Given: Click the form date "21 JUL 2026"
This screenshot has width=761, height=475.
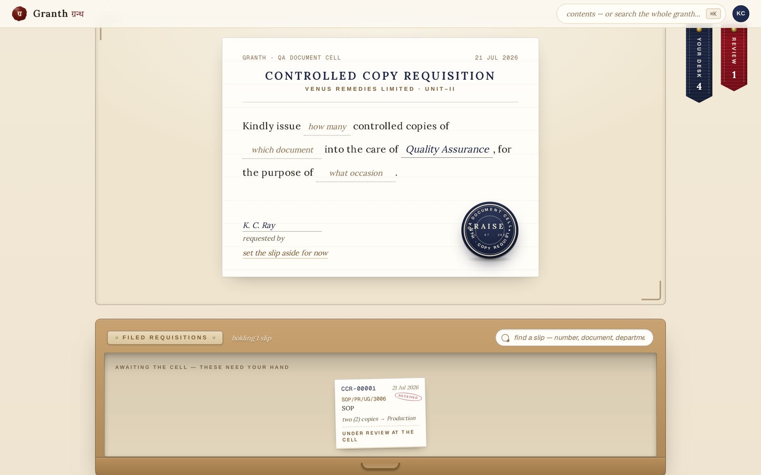Looking at the screenshot, I should click(497, 57).
